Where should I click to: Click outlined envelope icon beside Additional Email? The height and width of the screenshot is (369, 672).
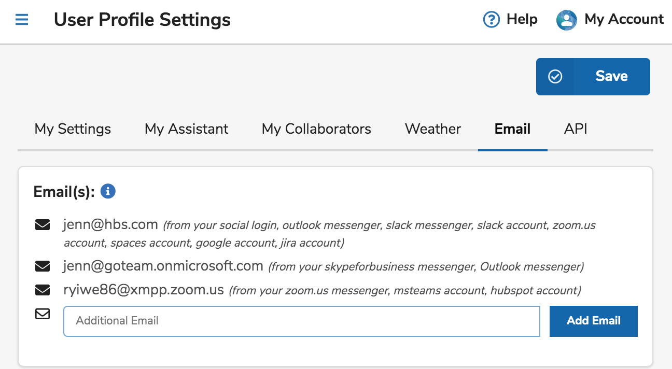(x=43, y=314)
